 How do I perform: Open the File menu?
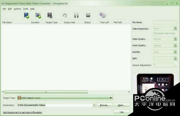[x=4, y=9]
